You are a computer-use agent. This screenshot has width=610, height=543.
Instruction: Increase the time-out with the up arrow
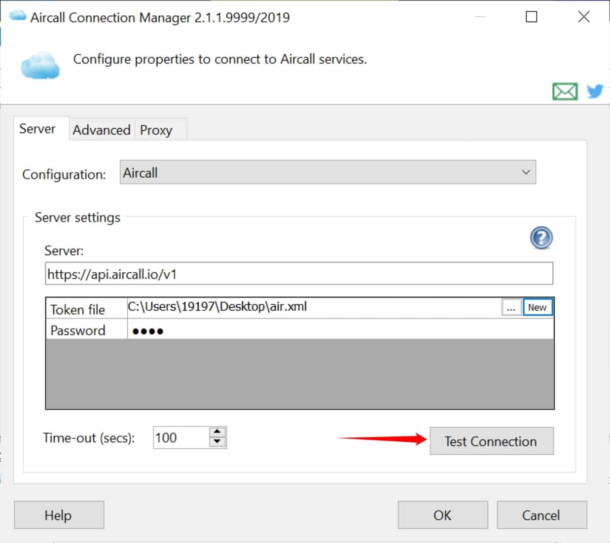(217, 432)
